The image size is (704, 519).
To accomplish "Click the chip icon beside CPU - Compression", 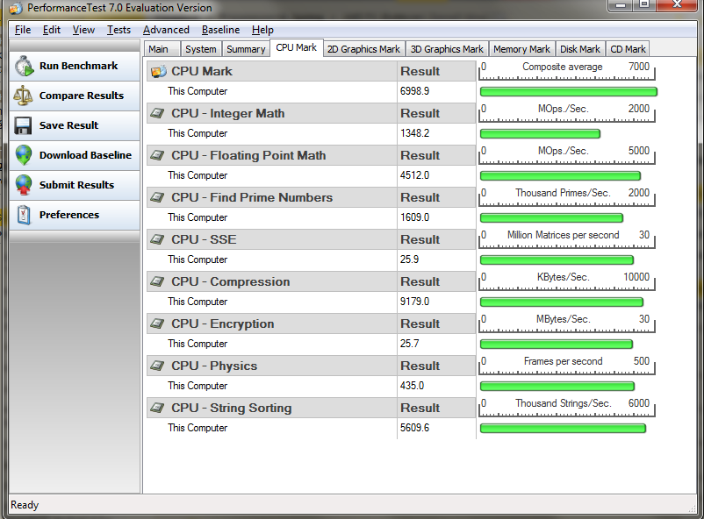I will coord(157,281).
